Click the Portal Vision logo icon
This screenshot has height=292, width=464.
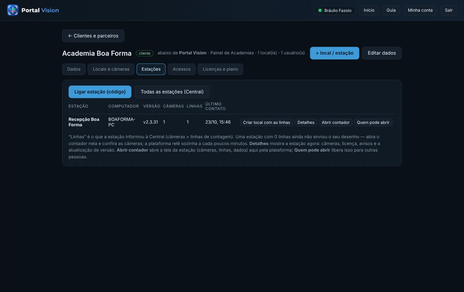(x=13, y=10)
